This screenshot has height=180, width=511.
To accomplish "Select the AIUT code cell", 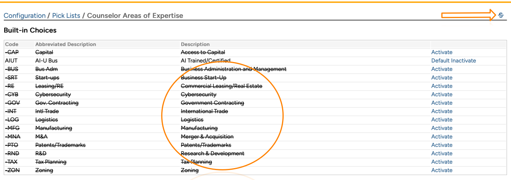I will 11,61.
